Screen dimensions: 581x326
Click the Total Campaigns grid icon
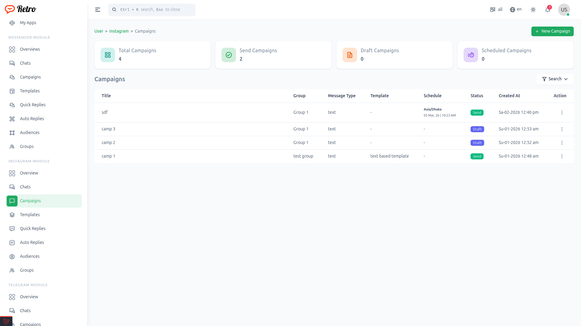108,55
